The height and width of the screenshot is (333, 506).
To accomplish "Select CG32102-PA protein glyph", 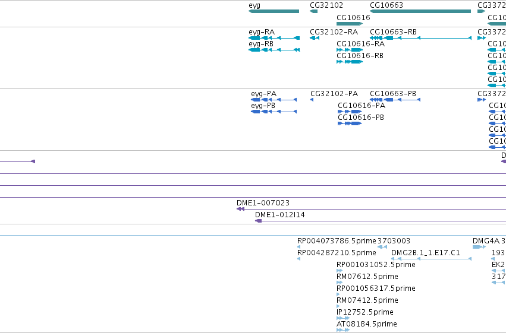I will [312, 100].
